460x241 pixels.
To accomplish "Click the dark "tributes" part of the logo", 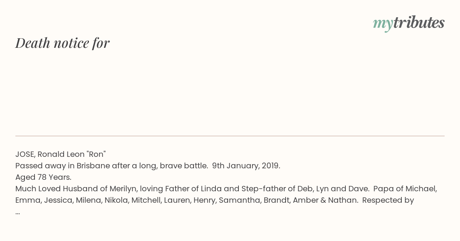I will coord(419,23).
